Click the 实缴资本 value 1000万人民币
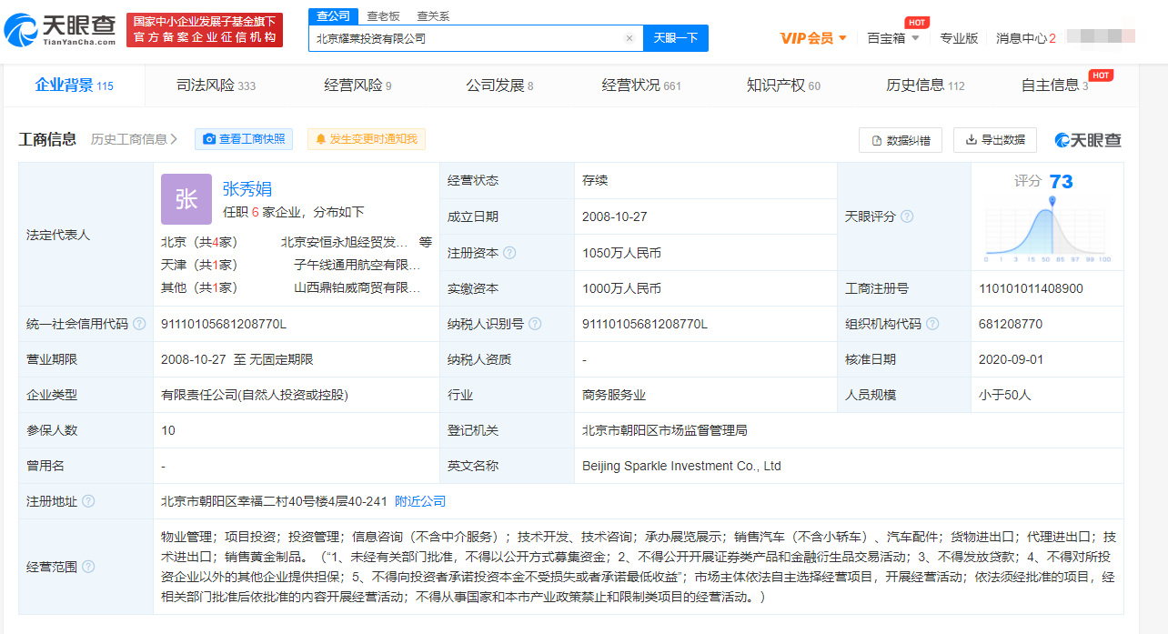1168x634 pixels. (621, 288)
